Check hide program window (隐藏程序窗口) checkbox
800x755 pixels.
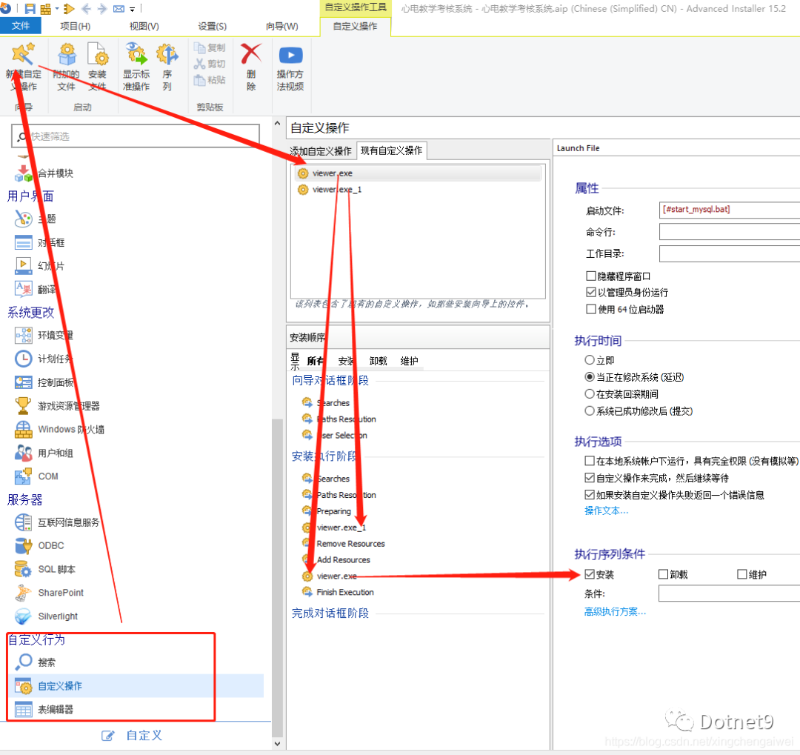pos(591,276)
